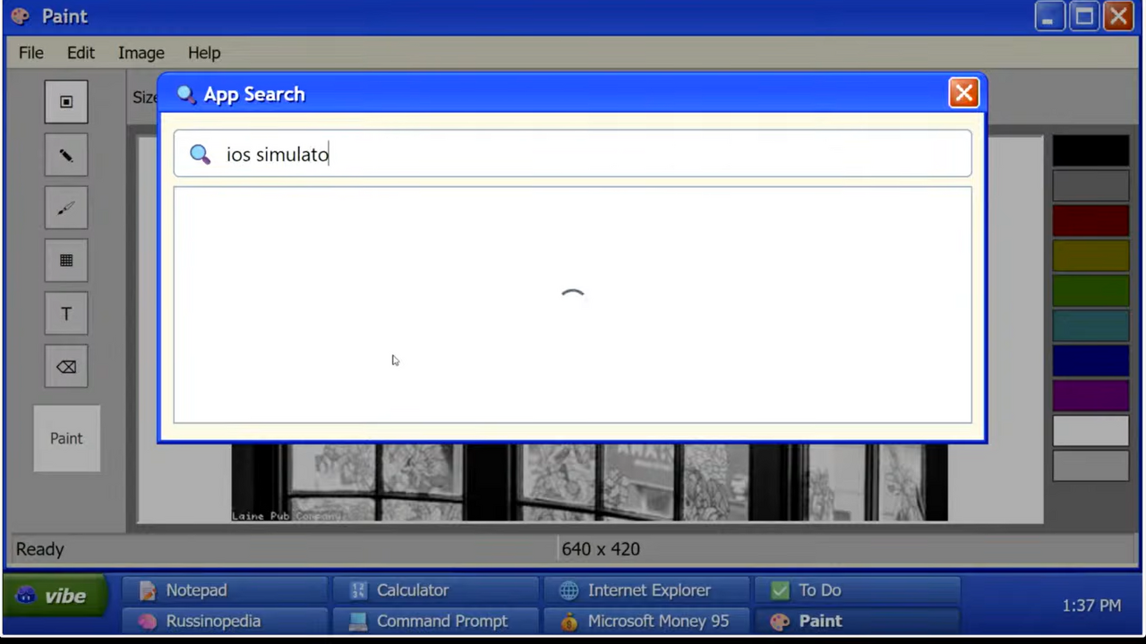Screen dimensions: 1146x644
Task: Pick the green color swatch
Action: [1090, 290]
